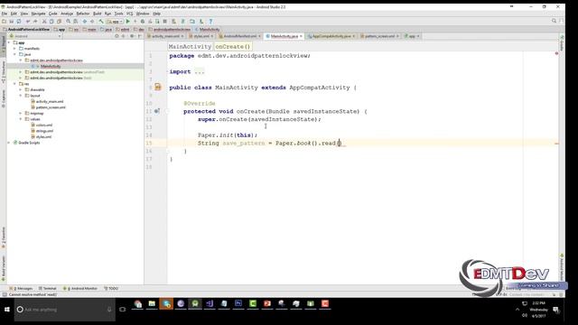Click the Windows Start button
The height and width of the screenshot is (325, 578).
pos(7,309)
